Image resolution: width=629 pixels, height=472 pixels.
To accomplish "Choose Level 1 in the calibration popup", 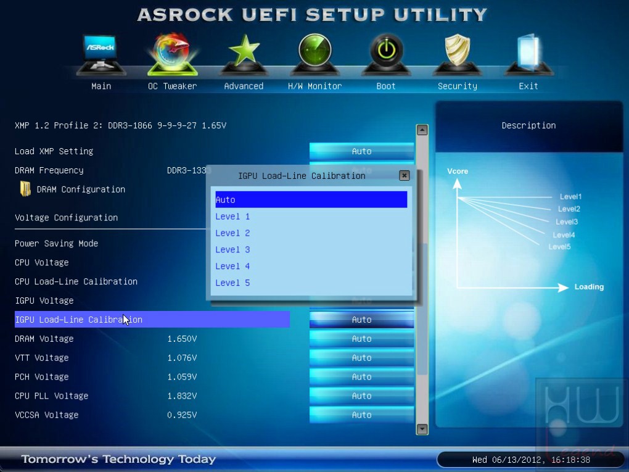I will (x=311, y=217).
